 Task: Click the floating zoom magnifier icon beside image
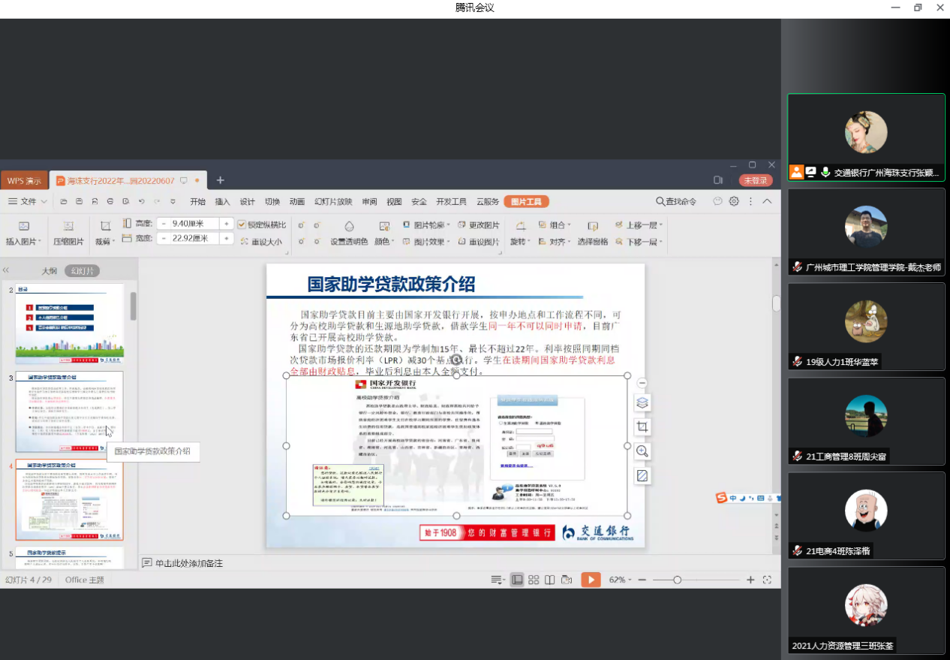coord(642,451)
